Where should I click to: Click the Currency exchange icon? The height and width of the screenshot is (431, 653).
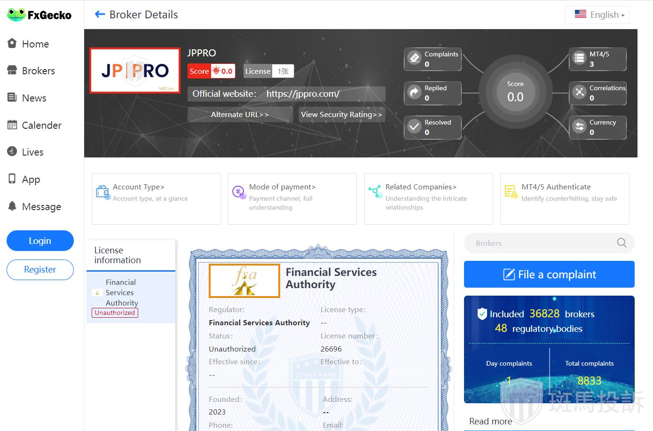pyautogui.click(x=579, y=127)
